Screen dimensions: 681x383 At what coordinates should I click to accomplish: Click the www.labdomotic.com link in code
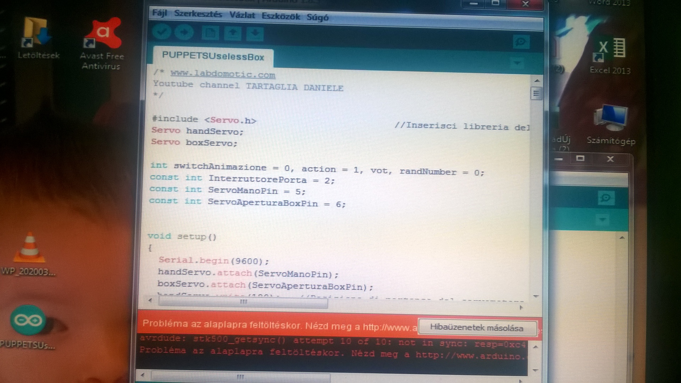pos(223,74)
